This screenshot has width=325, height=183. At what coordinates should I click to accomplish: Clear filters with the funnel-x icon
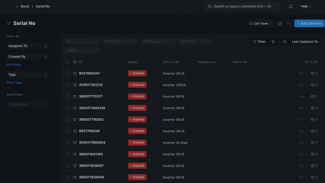(273, 42)
